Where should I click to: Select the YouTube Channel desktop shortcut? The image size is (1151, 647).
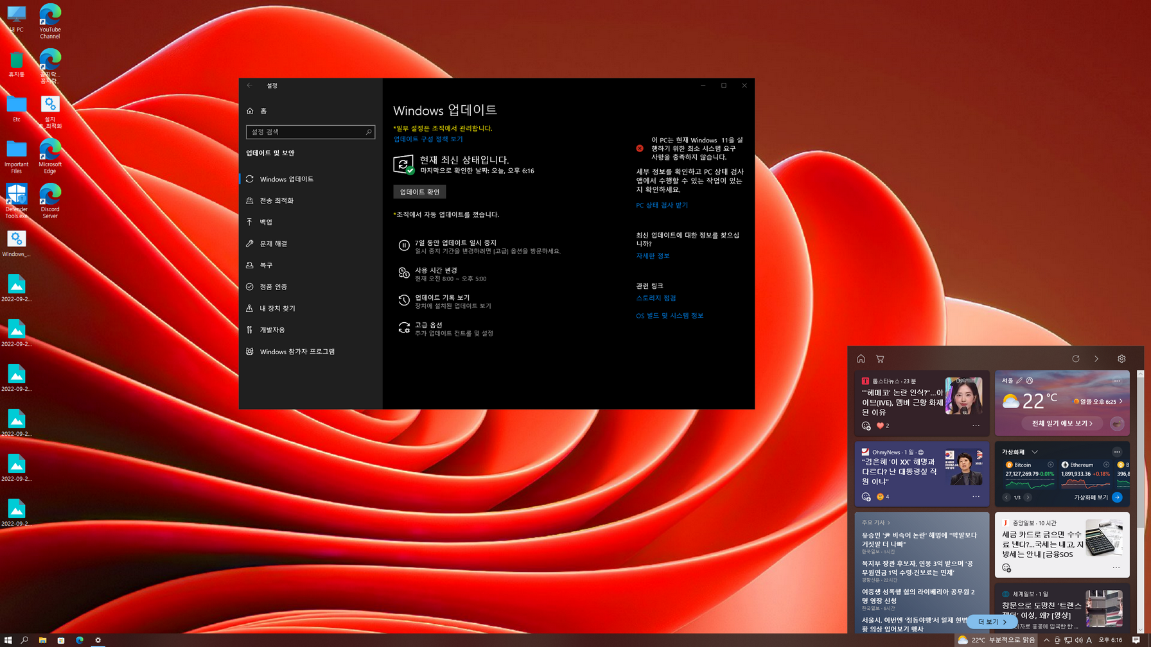(50, 21)
